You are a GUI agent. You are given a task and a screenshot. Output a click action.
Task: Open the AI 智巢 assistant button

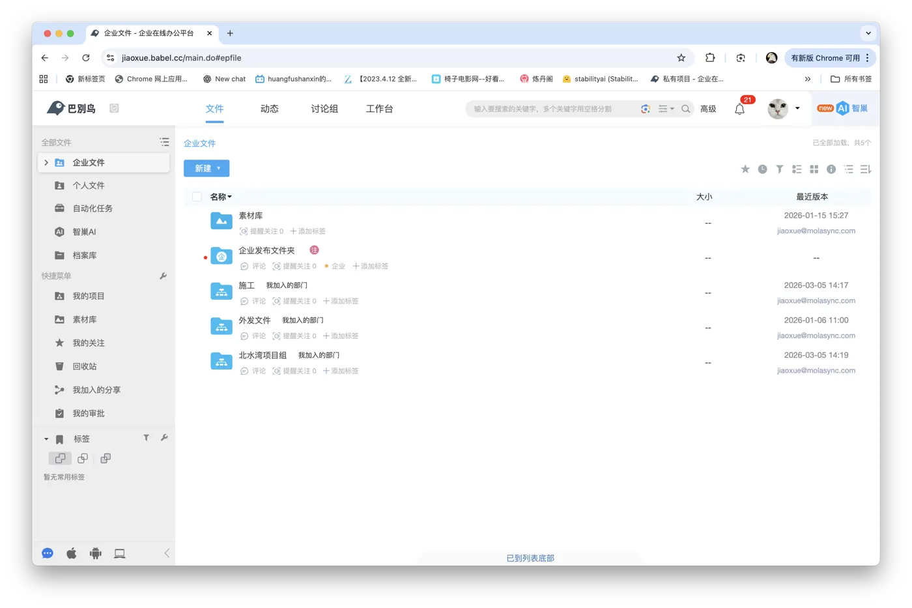point(843,108)
